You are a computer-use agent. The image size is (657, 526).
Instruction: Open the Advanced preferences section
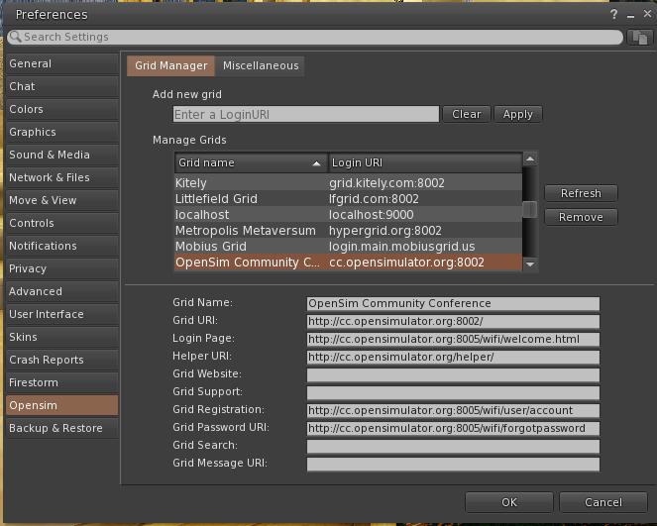(62, 291)
